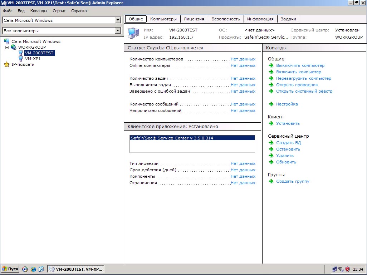Image resolution: width=367 pixels, height=275 pixels.
Task: Click Нет данных next to Непрочитано сообщений
Action: [x=243, y=111]
